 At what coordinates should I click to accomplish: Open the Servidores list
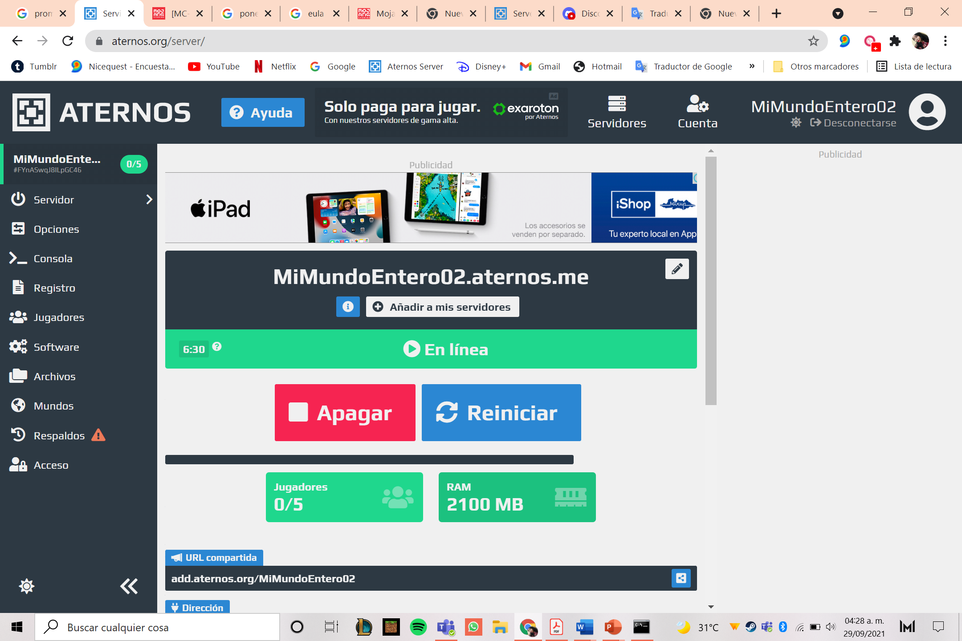coord(617,112)
